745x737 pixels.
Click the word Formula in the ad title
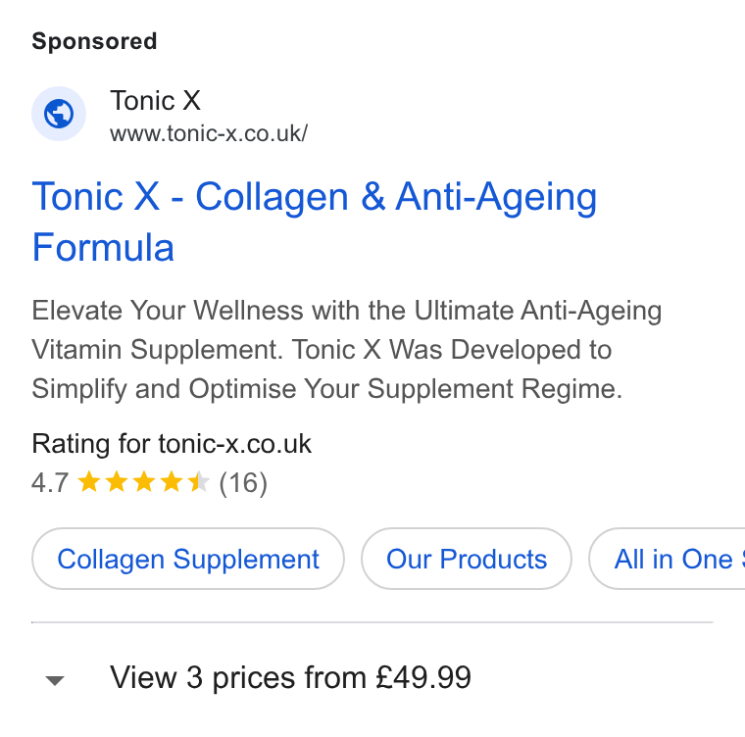(x=103, y=247)
